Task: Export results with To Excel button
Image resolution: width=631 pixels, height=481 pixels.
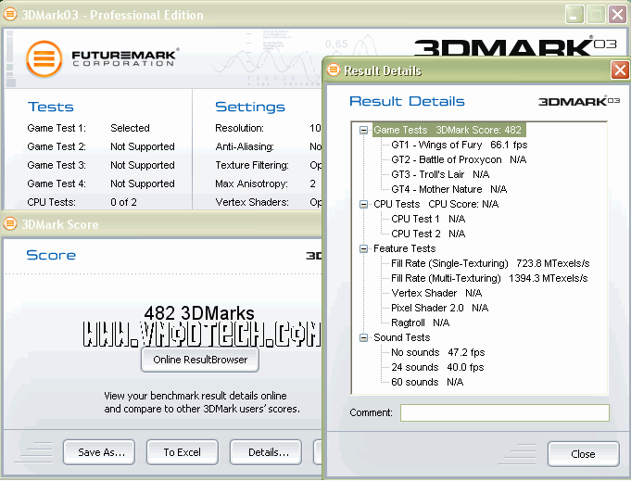Action: (183, 452)
